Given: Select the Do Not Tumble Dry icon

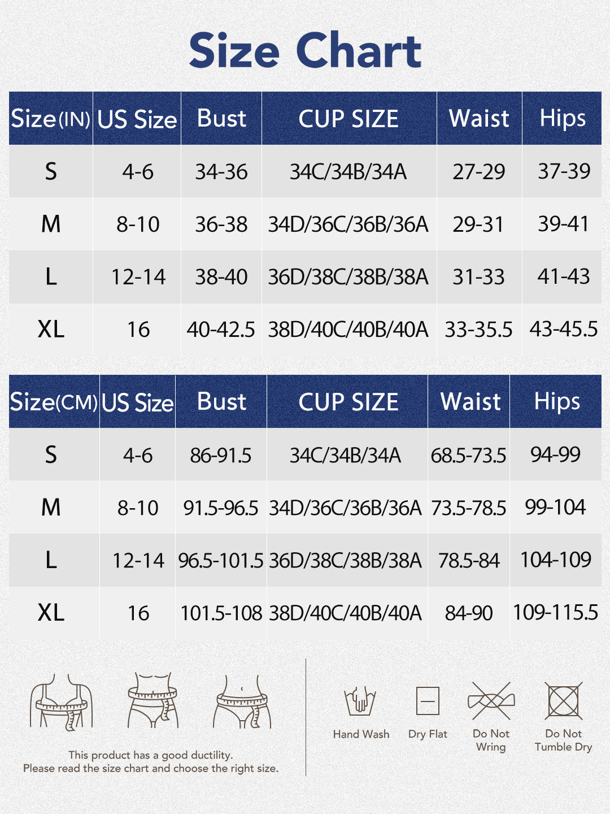Looking at the screenshot, I should [x=563, y=701].
